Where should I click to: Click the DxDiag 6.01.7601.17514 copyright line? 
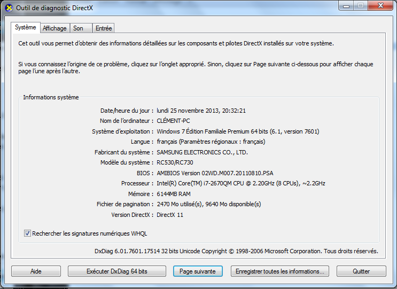[236, 251]
